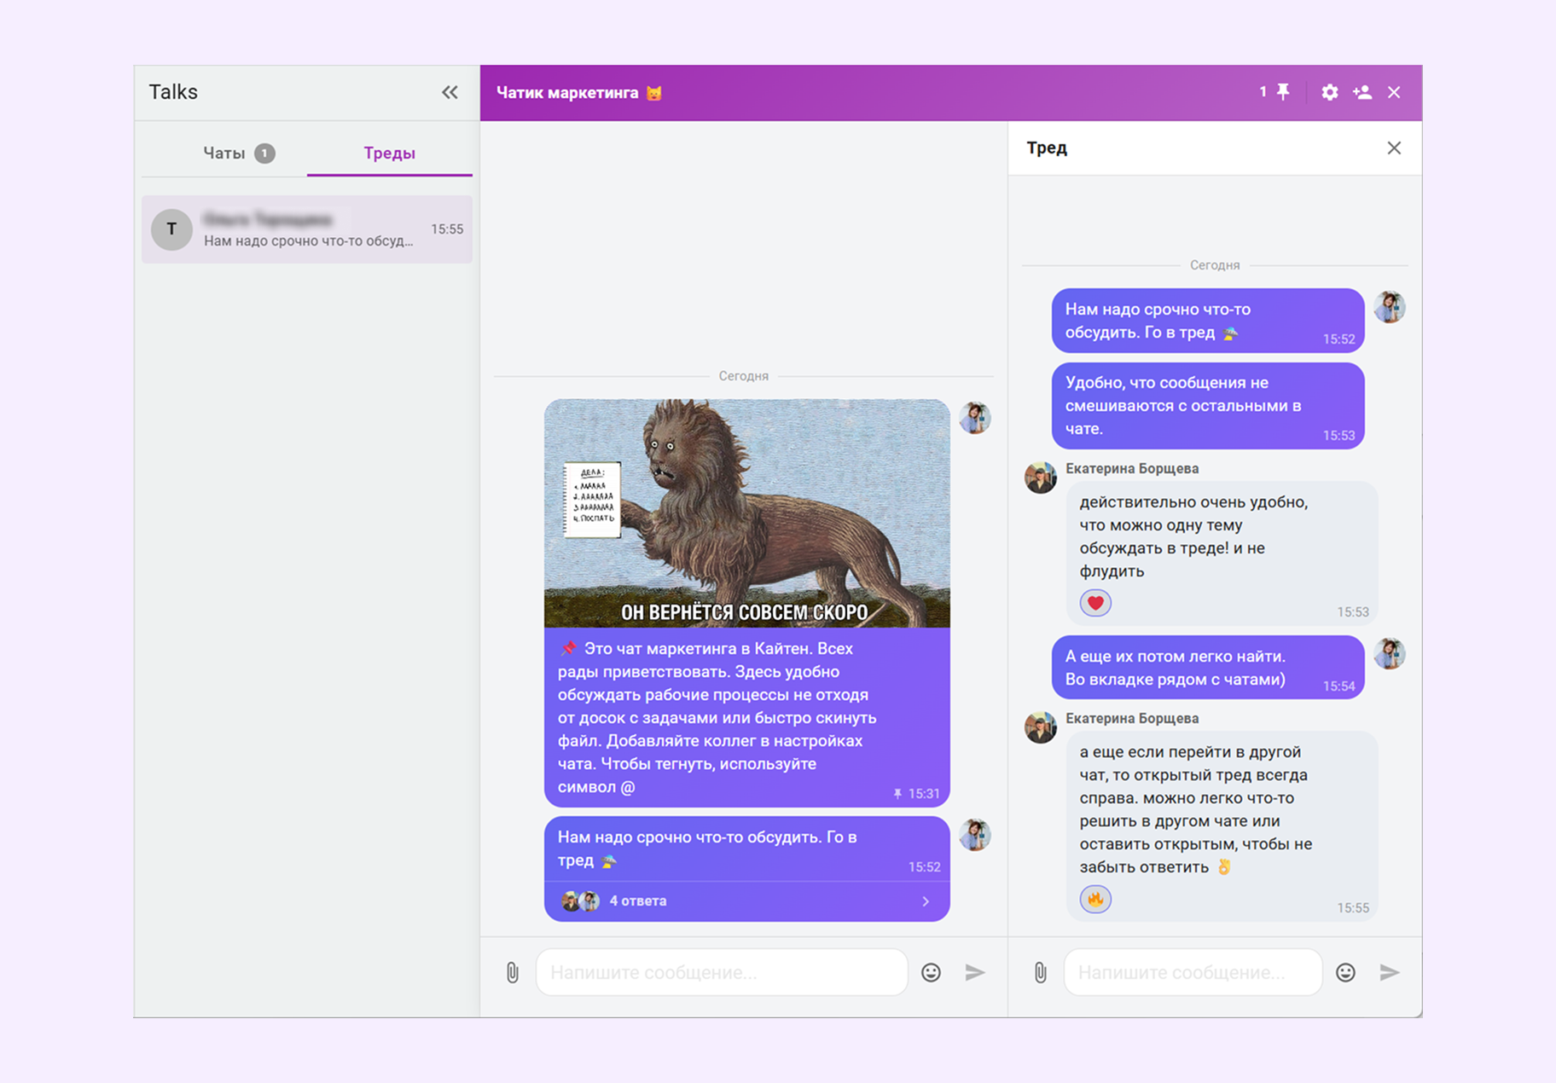Click avatar beside first thread message
Image resolution: width=1556 pixels, height=1083 pixels.
[x=1390, y=307]
